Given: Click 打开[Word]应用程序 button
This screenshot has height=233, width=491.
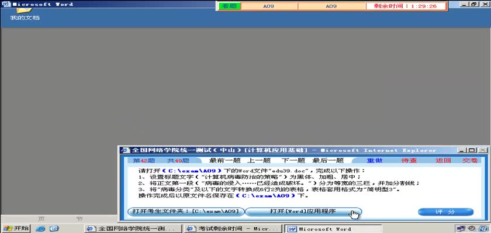Looking at the screenshot, I should click(x=303, y=211).
